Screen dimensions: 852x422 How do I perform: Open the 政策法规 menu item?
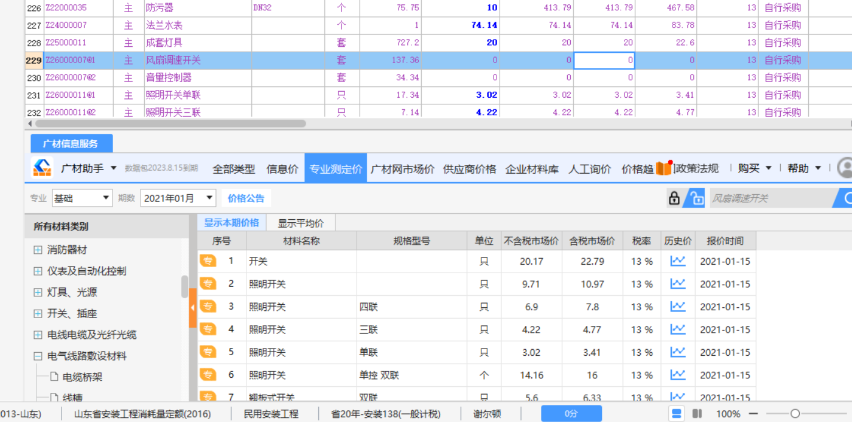pos(697,169)
